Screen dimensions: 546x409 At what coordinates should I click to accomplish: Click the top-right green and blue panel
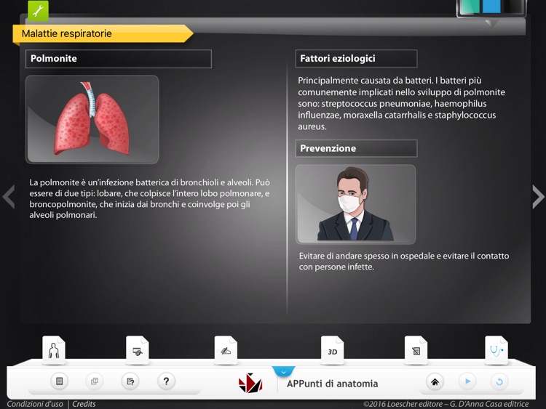coord(491,8)
